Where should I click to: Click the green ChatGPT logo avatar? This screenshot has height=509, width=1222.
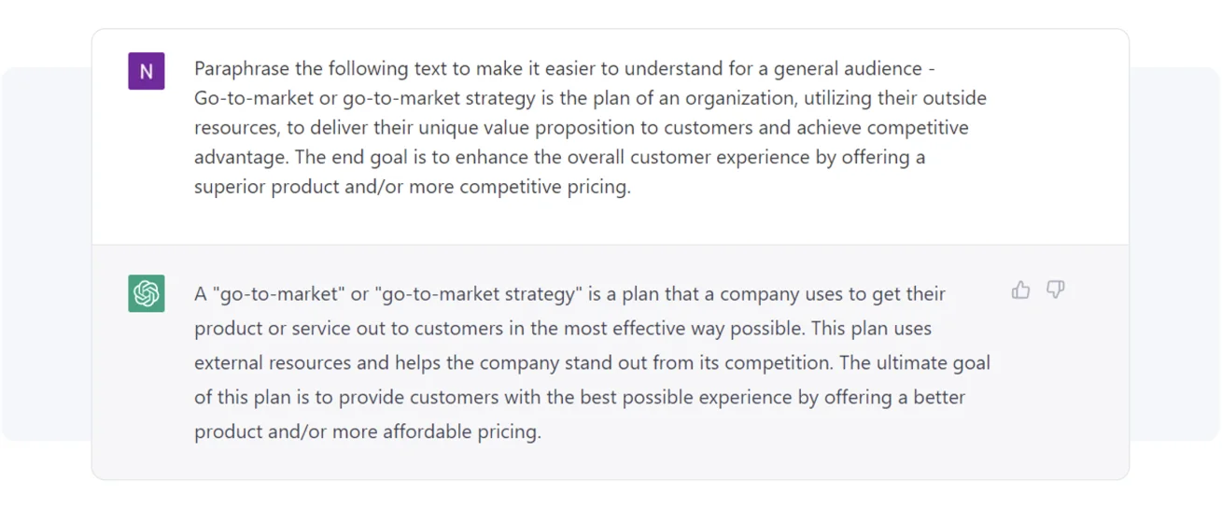pyautogui.click(x=147, y=293)
